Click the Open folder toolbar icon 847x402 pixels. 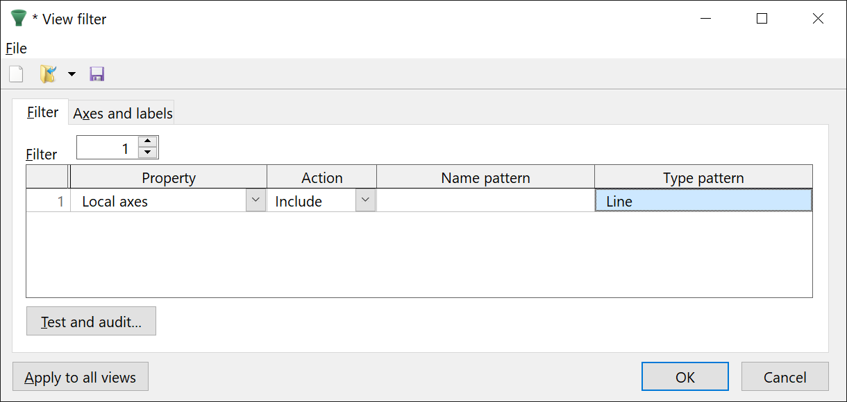click(x=48, y=74)
